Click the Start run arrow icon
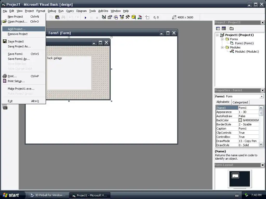Screen dimensions: 266x199 [x=85, y=17]
